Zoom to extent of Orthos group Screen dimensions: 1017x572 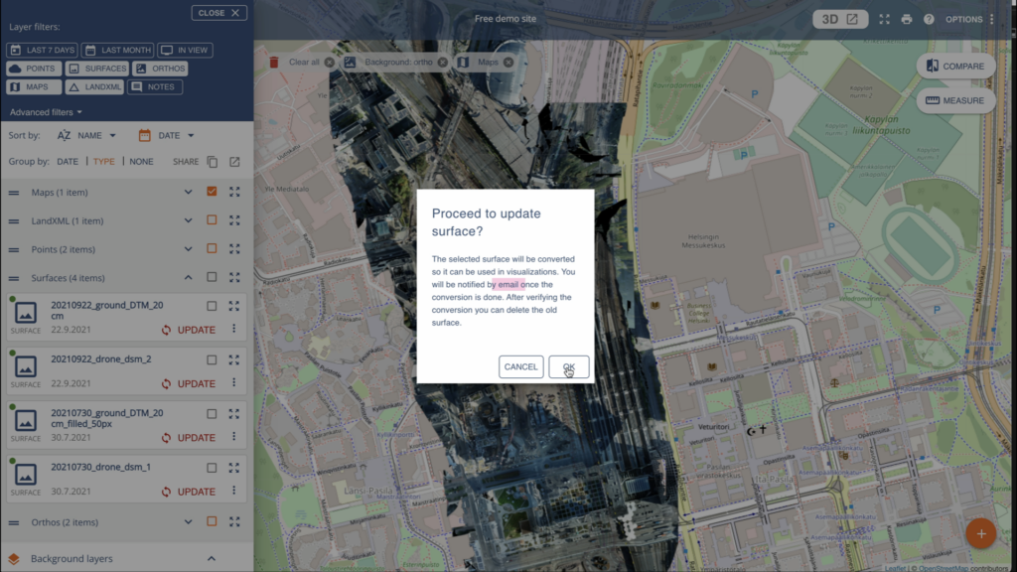point(234,522)
